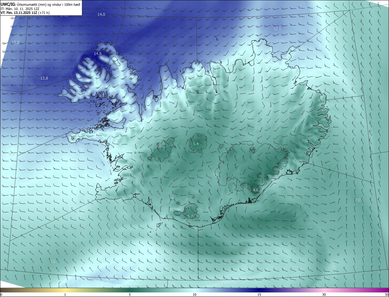
Task: Click the 9.9 value label at the west edge
Action: (x=12, y=154)
